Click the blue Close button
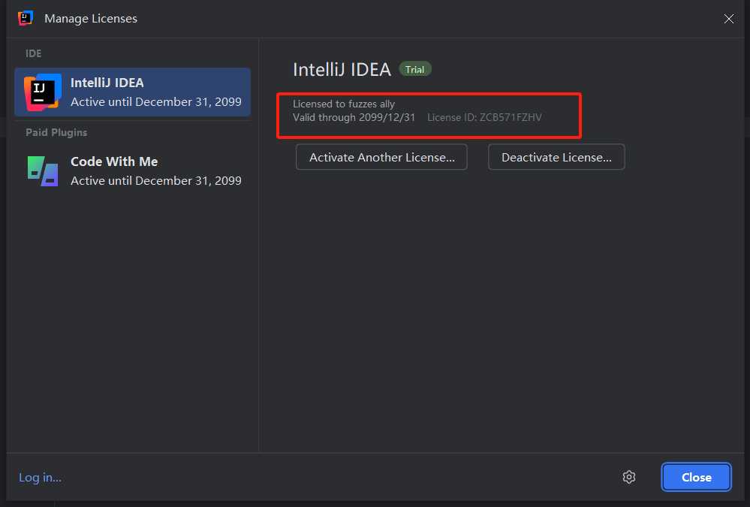 (x=696, y=477)
